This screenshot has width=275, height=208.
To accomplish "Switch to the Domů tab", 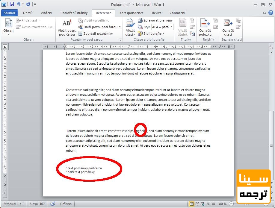I will pyautogui.click(x=28, y=13).
